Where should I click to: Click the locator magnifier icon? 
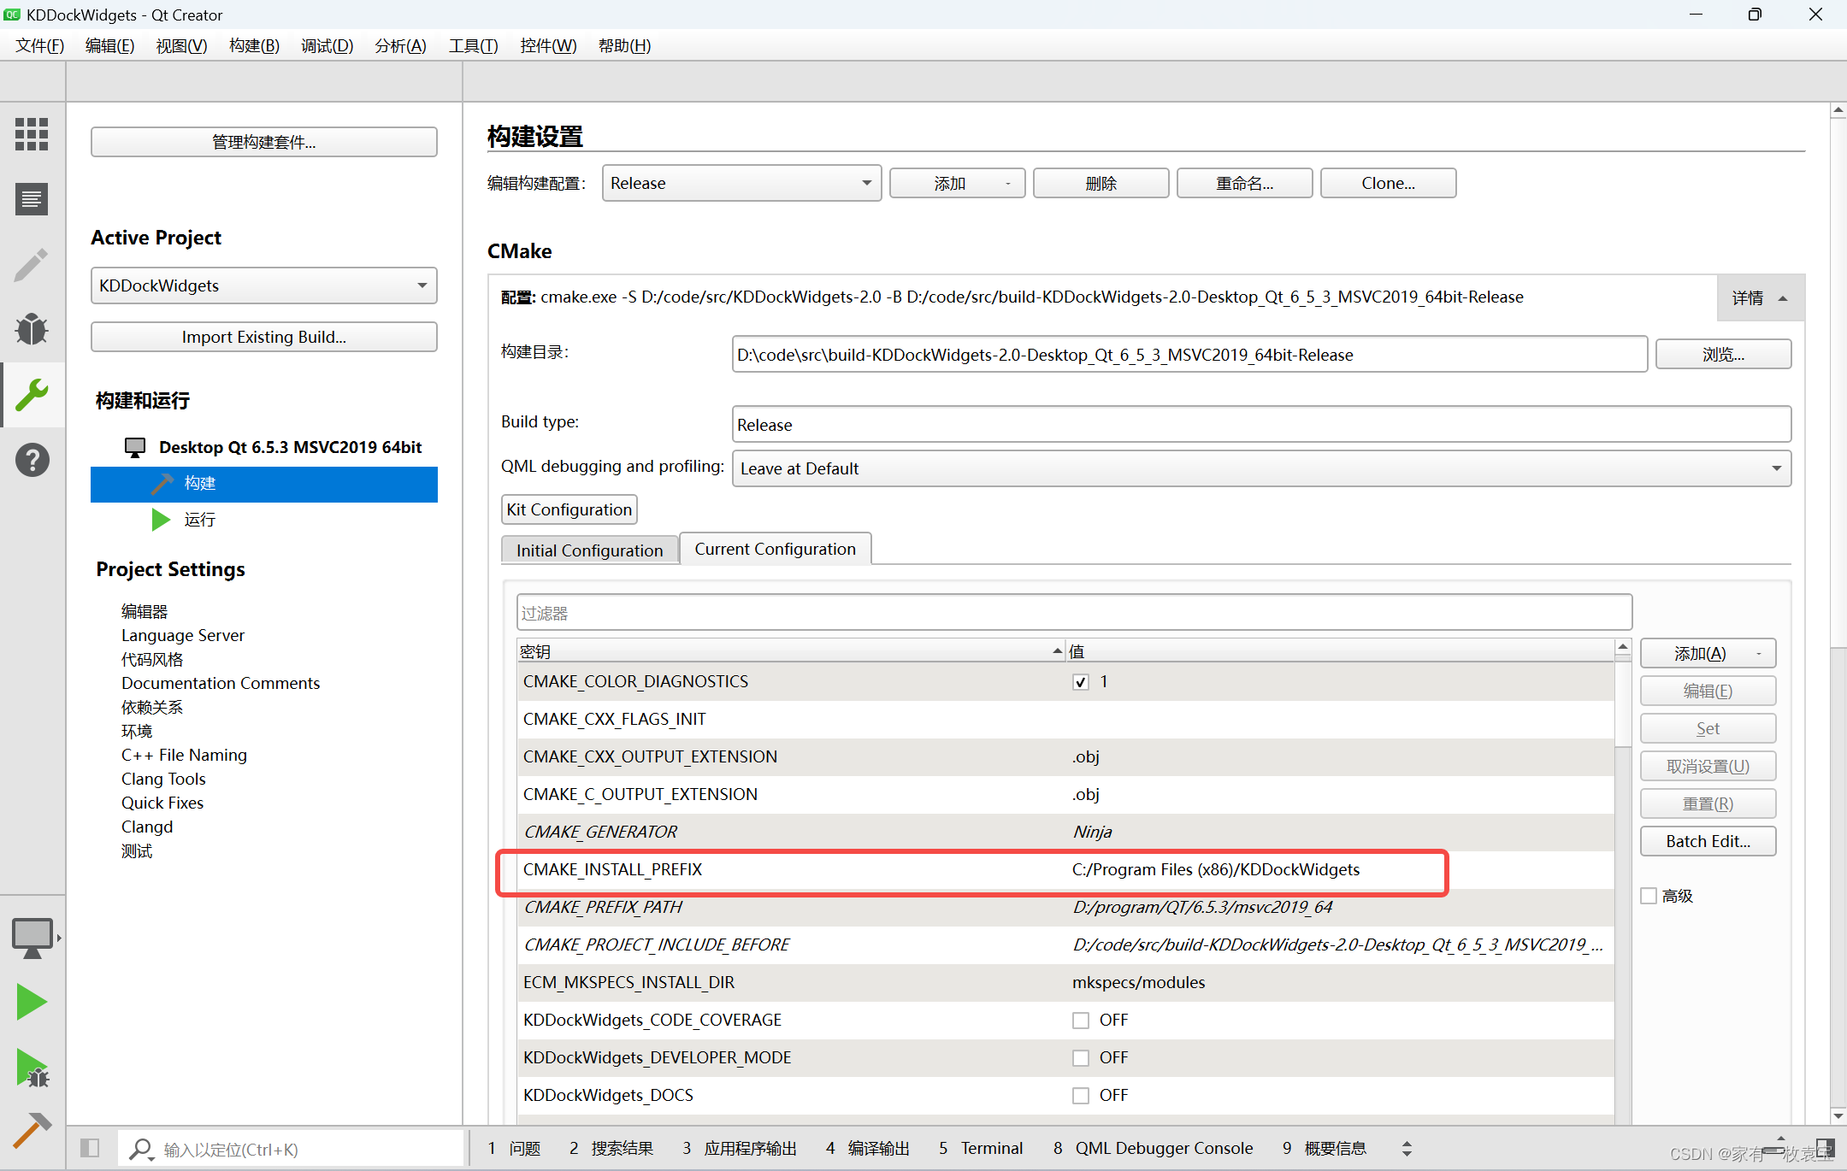click(x=140, y=1149)
